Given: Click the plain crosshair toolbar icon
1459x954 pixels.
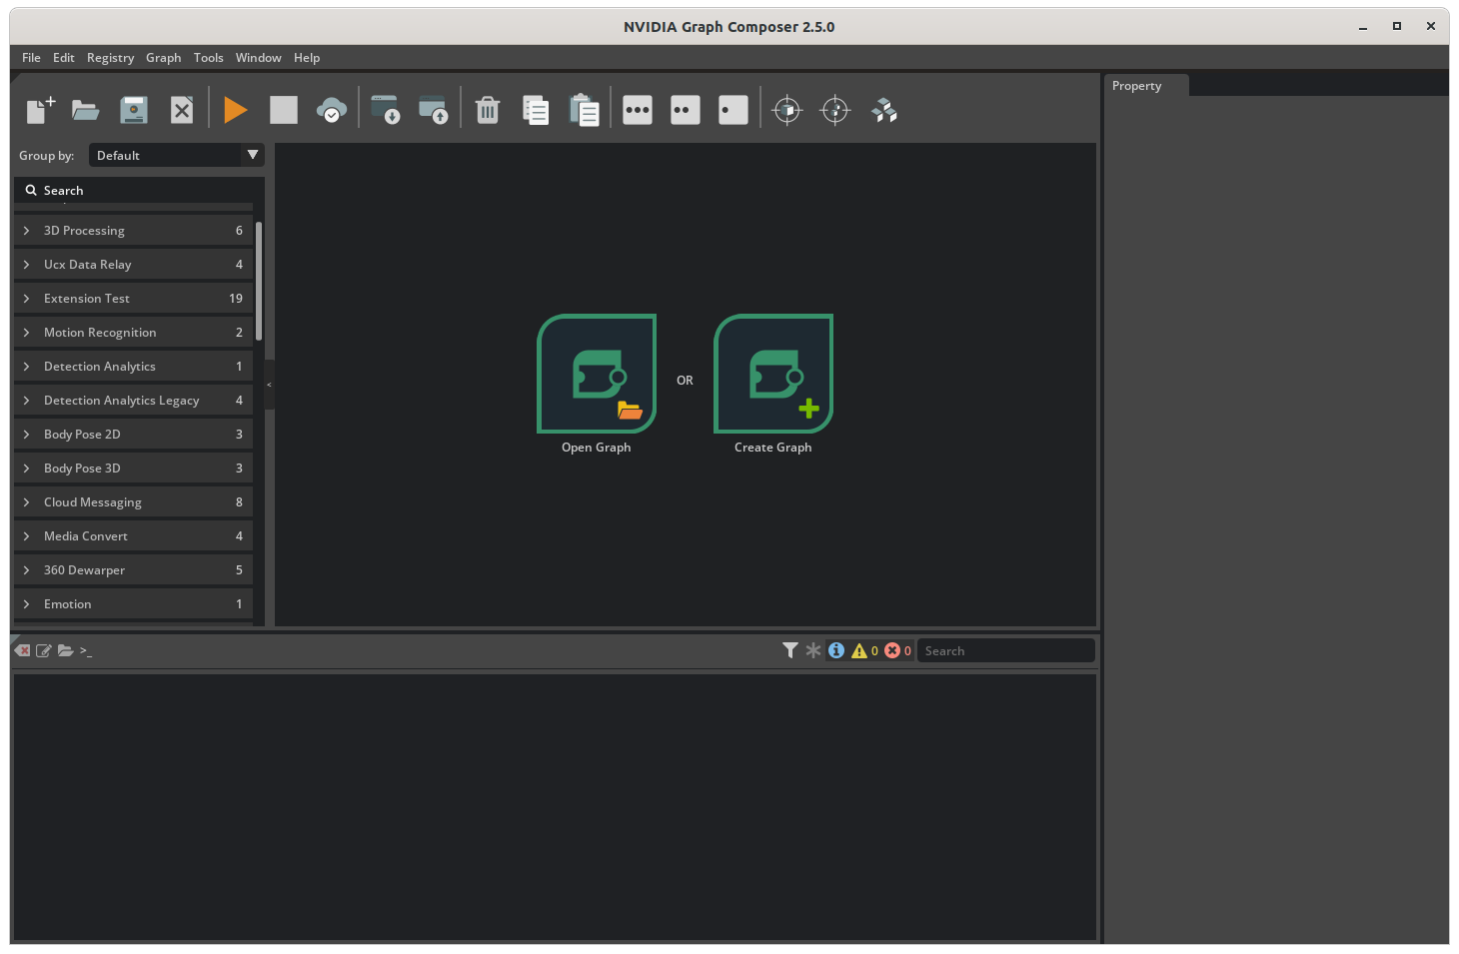Looking at the screenshot, I should tap(835, 110).
